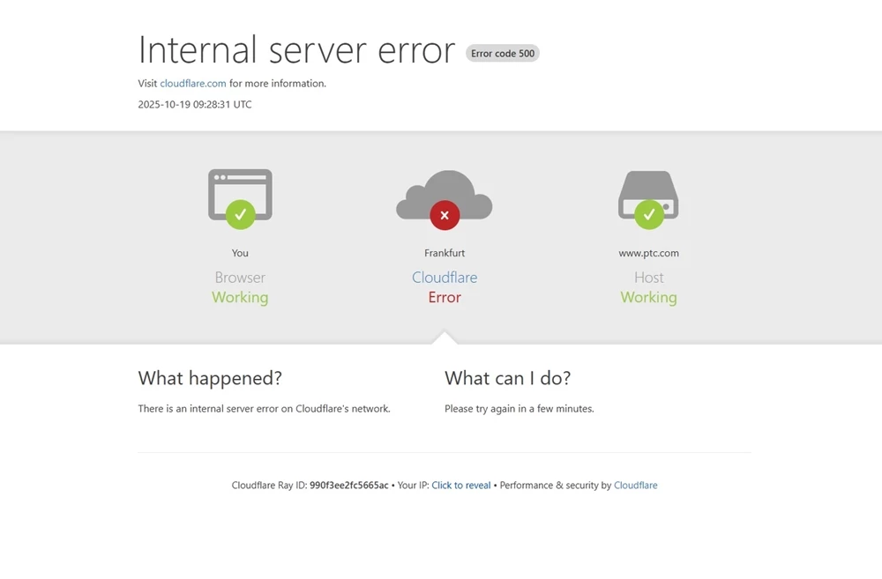Click the Ray ID 990f3ee2fc5665ac
The width and height of the screenshot is (882, 579).
348,485
